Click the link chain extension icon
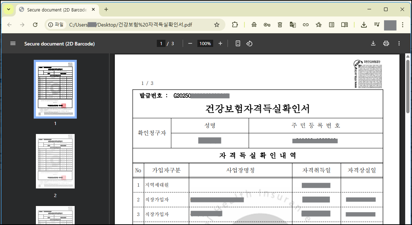This screenshot has width=412, height=225. (305, 25)
